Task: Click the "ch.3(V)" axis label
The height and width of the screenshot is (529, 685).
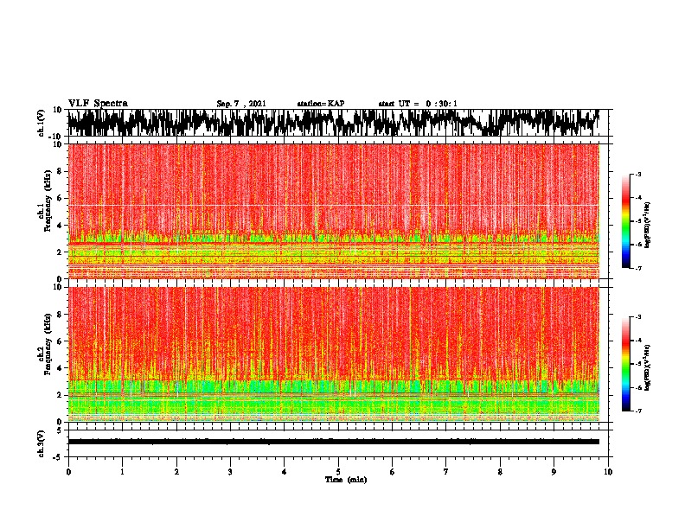Action: 42,443
